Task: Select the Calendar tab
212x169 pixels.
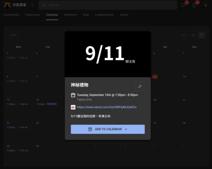Action: [x=52, y=15]
